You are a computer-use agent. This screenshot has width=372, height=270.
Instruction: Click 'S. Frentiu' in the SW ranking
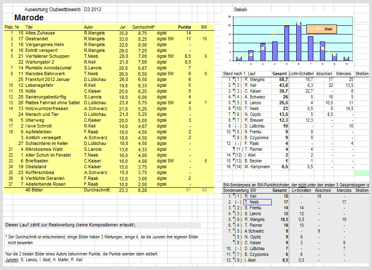point(253,208)
